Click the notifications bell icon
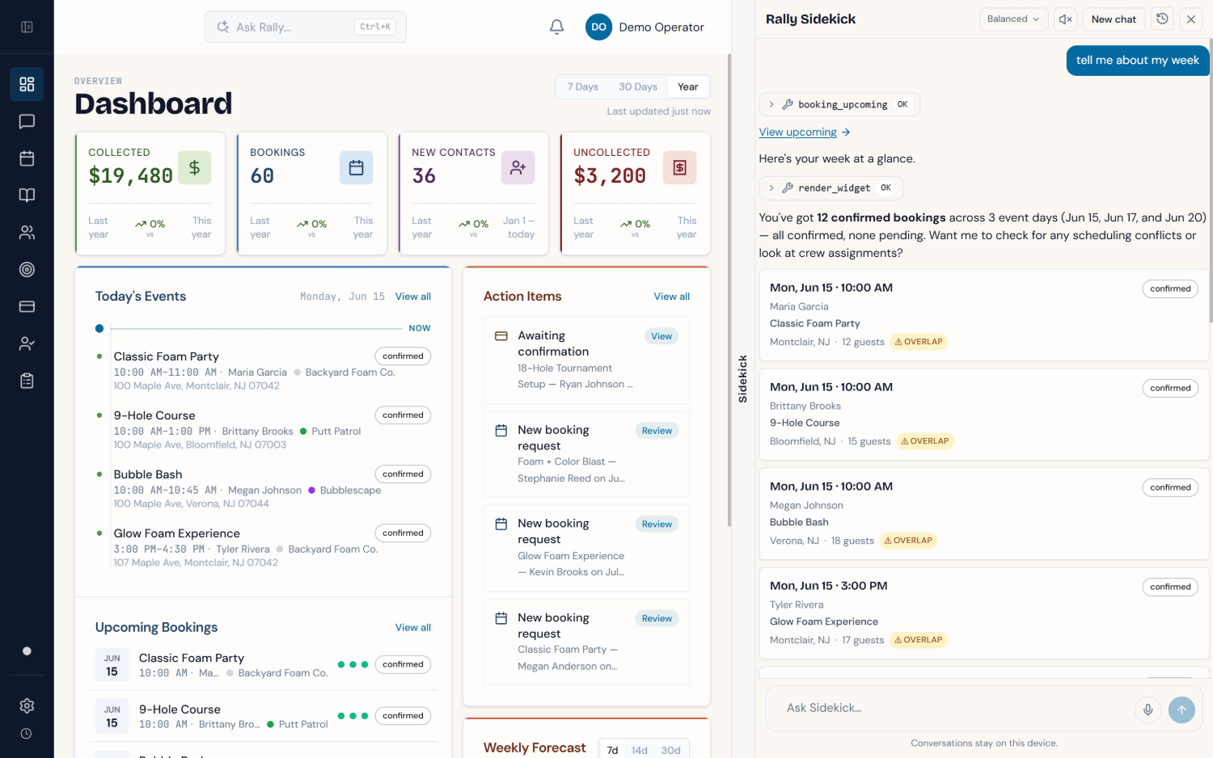Image resolution: width=1213 pixels, height=758 pixels. 556,27
